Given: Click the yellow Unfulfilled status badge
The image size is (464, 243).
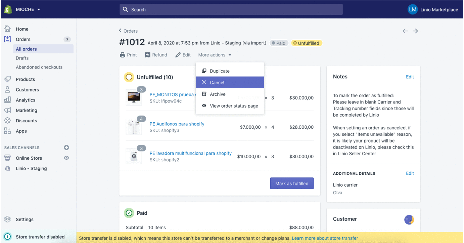Looking at the screenshot, I should coord(307,43).
